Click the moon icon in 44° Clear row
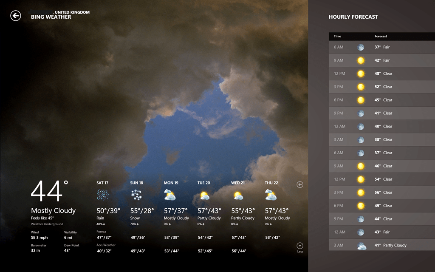Viewport: 435px width, 272px height. click(361, 219)
